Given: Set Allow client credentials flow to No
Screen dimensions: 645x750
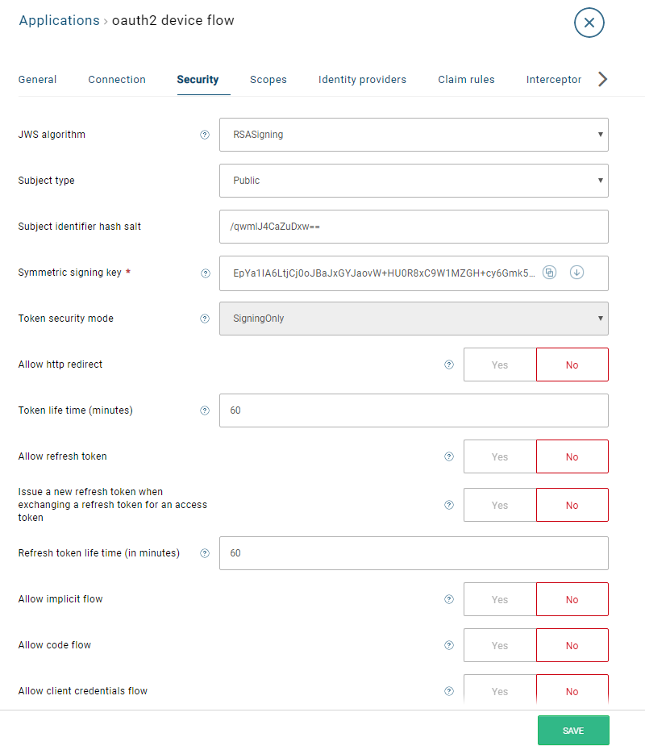Looking at the screenshot, I should tap(572, 691).
